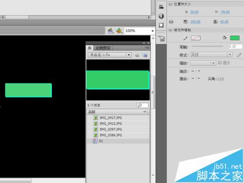Toggle sort order arrow in 名称 header
The width and height of the screenshot is (244, 183).
click(x=144, y=112)
